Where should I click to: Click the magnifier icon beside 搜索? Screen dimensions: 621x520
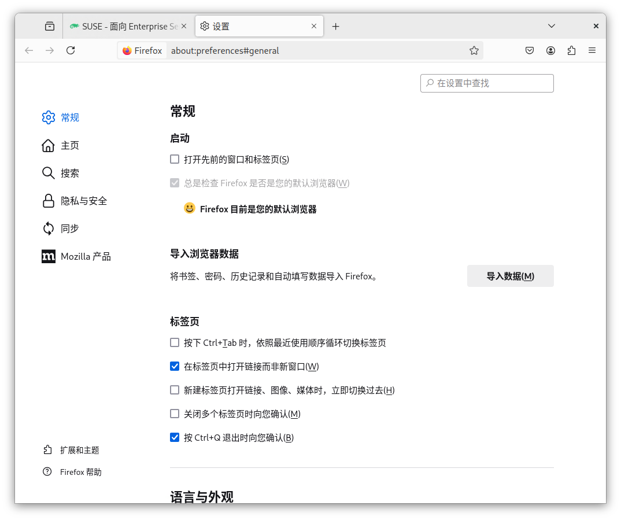pos(49,173)
